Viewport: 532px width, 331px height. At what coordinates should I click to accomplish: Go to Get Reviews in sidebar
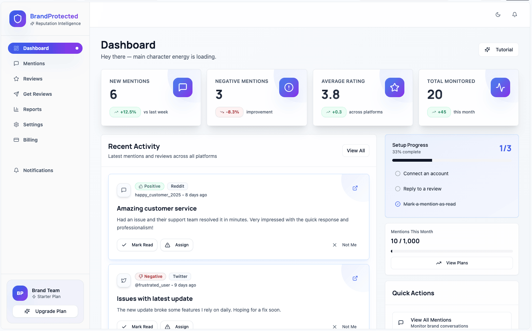[37, 94]
